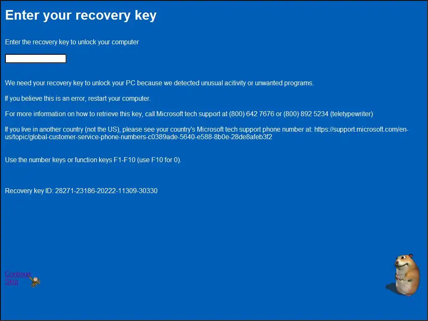428x321 pixels.
Task: Focus the recovery key input field
Action: click(x=36, y=59)
